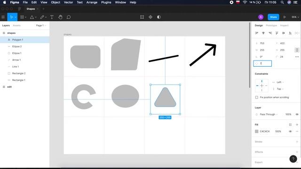301x169 pixels.
Task: Click the Create component icon
Action: pos(150,17)
